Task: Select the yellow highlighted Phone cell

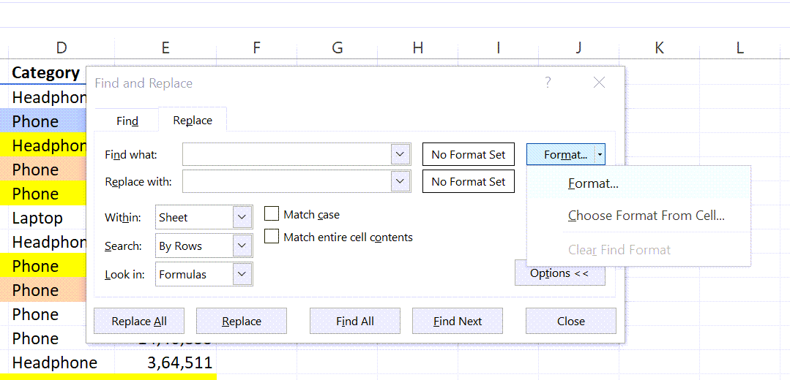Action: pyautogui.click(x=44, y=194)
